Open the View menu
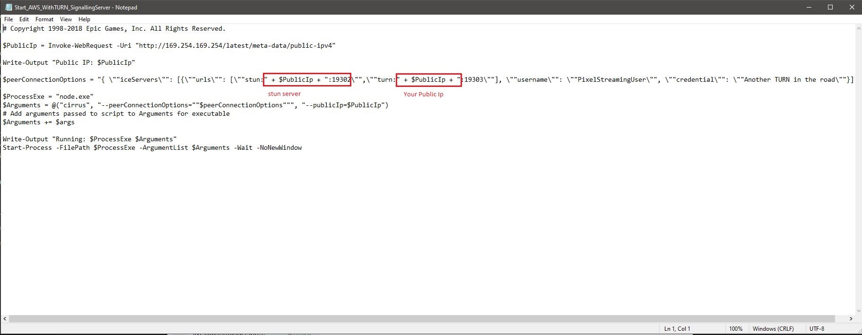This screenshot has width=862, height=335. click(x=66, y=19)
